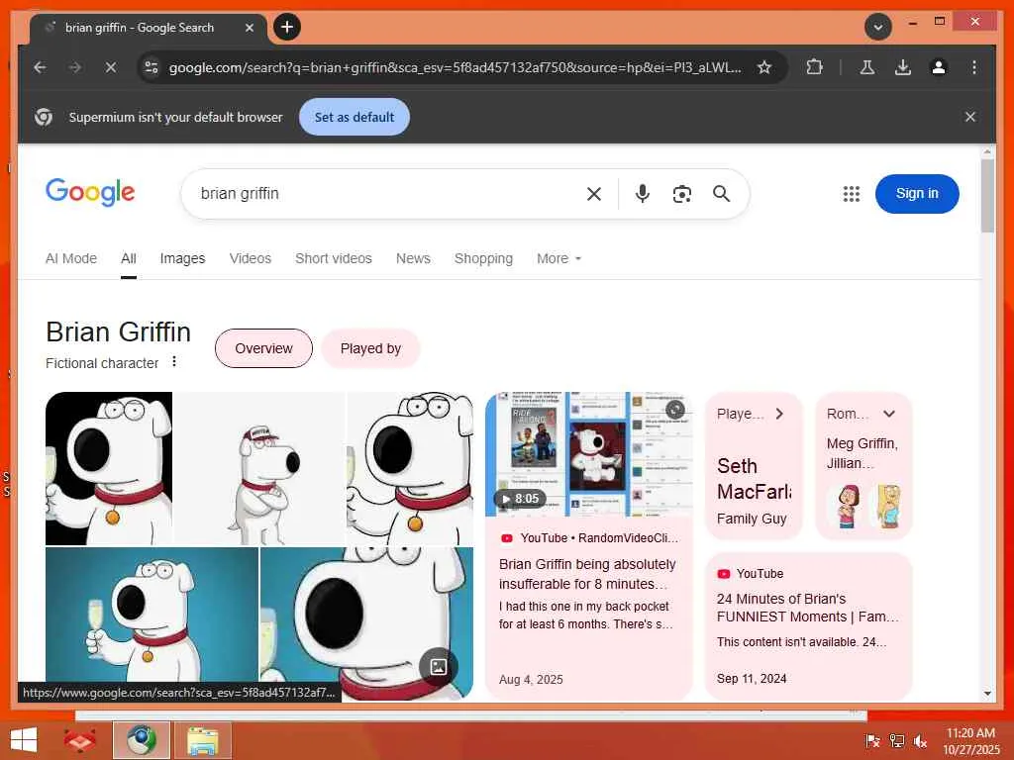This screenshot has width=1014, height=760.
Task: Select the All results tab
Action: point(128,258)
